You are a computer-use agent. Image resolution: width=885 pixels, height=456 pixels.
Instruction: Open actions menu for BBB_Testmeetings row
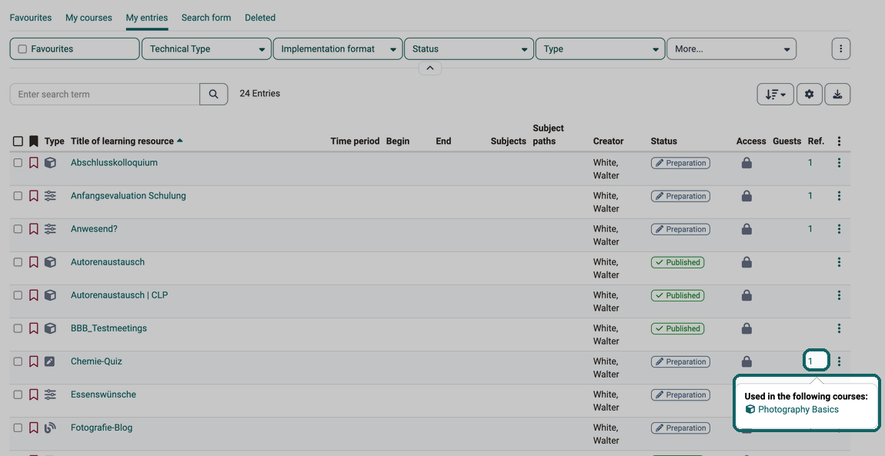[840, 328]
